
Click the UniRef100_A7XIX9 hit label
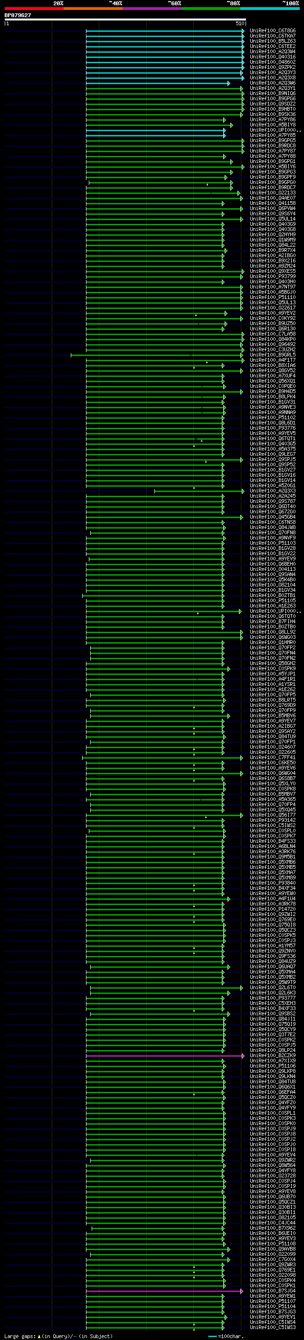tap(273, 1060)
